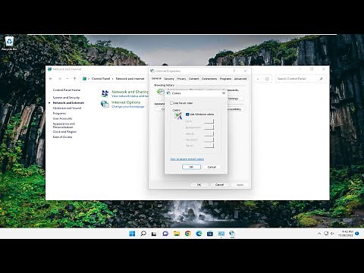Open Control Panel Home link
Viewport: 364px width, 273px height.
[67, 90]
